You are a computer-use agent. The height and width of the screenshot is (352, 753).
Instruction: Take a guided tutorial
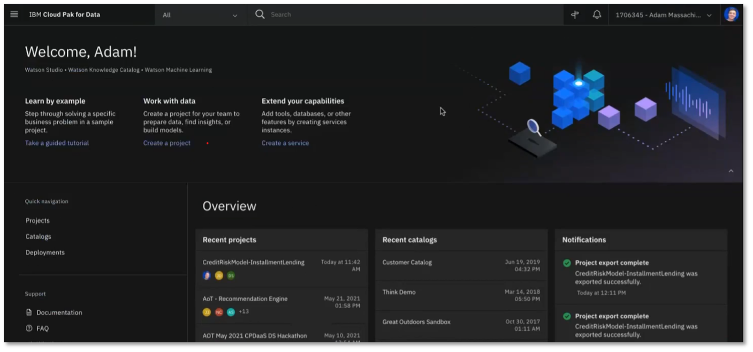(x=57, y=143)
